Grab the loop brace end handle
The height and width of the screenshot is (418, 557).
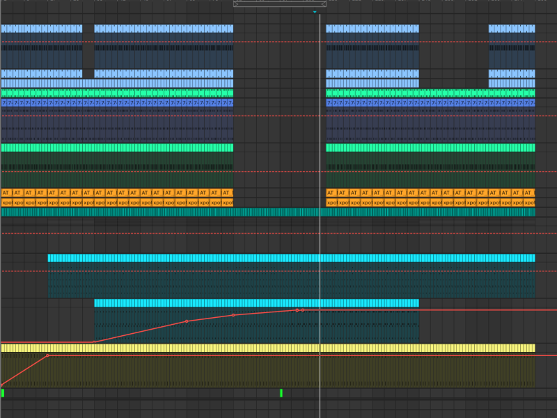tap(324, 4)
